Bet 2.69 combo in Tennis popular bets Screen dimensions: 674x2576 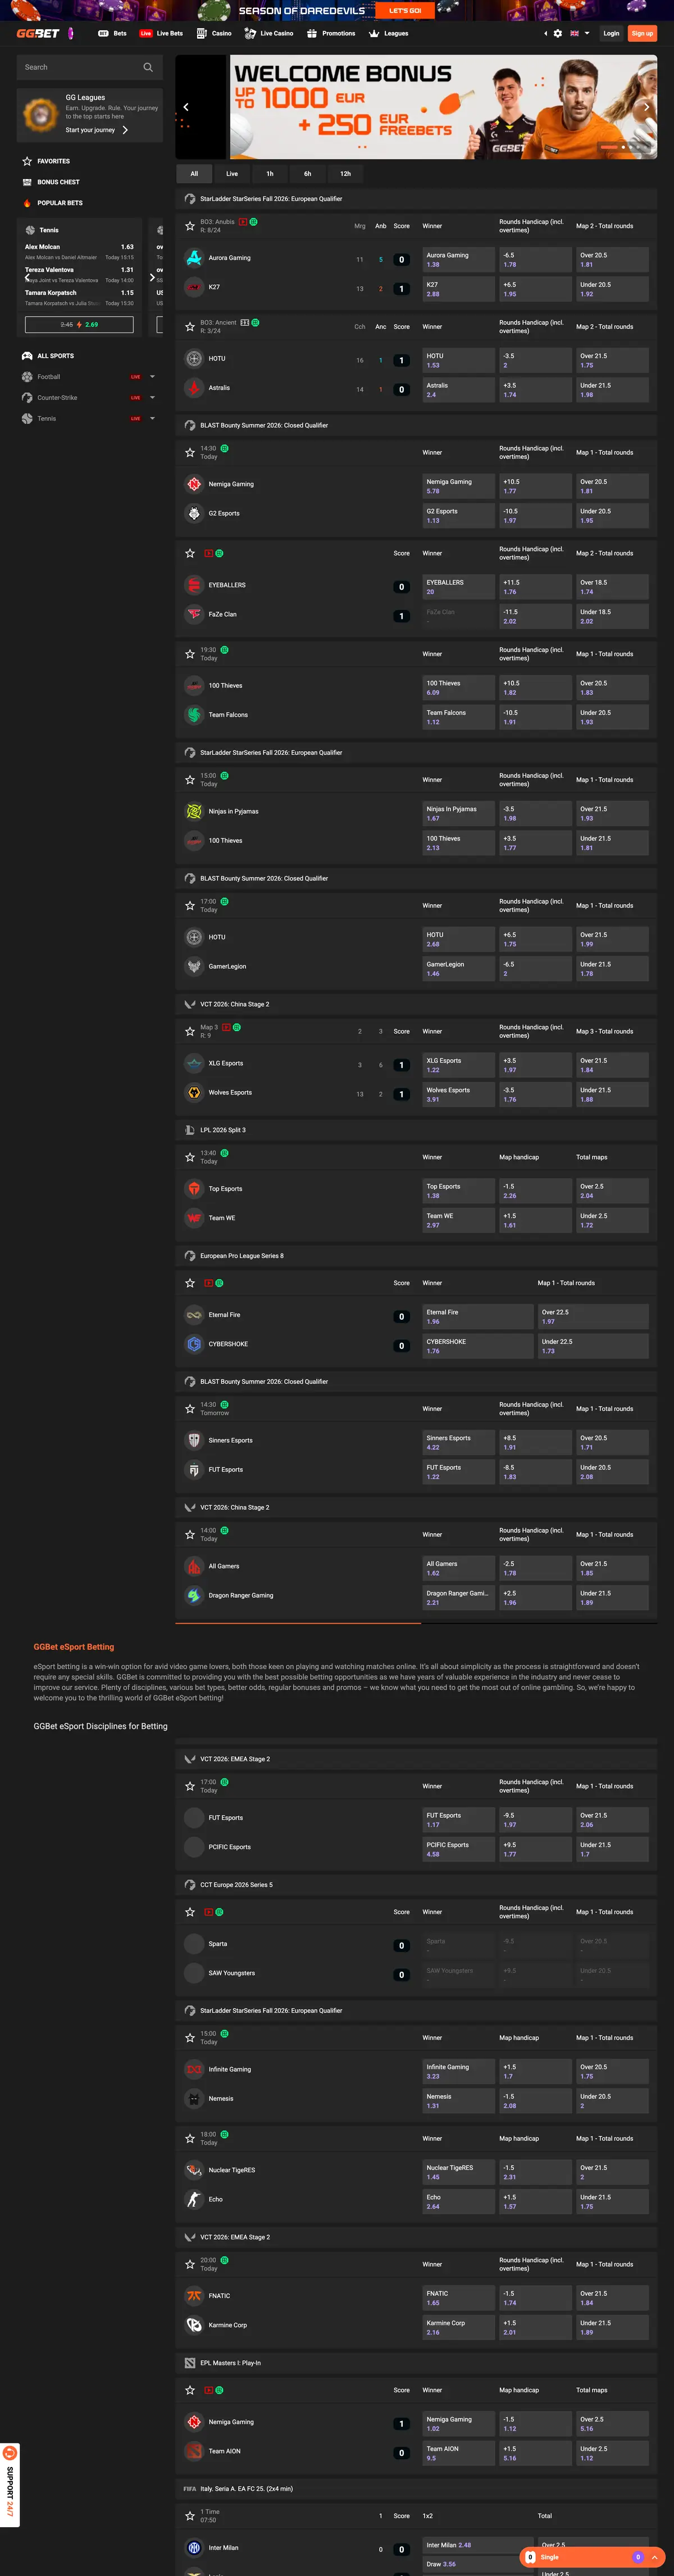coord(79,324)
